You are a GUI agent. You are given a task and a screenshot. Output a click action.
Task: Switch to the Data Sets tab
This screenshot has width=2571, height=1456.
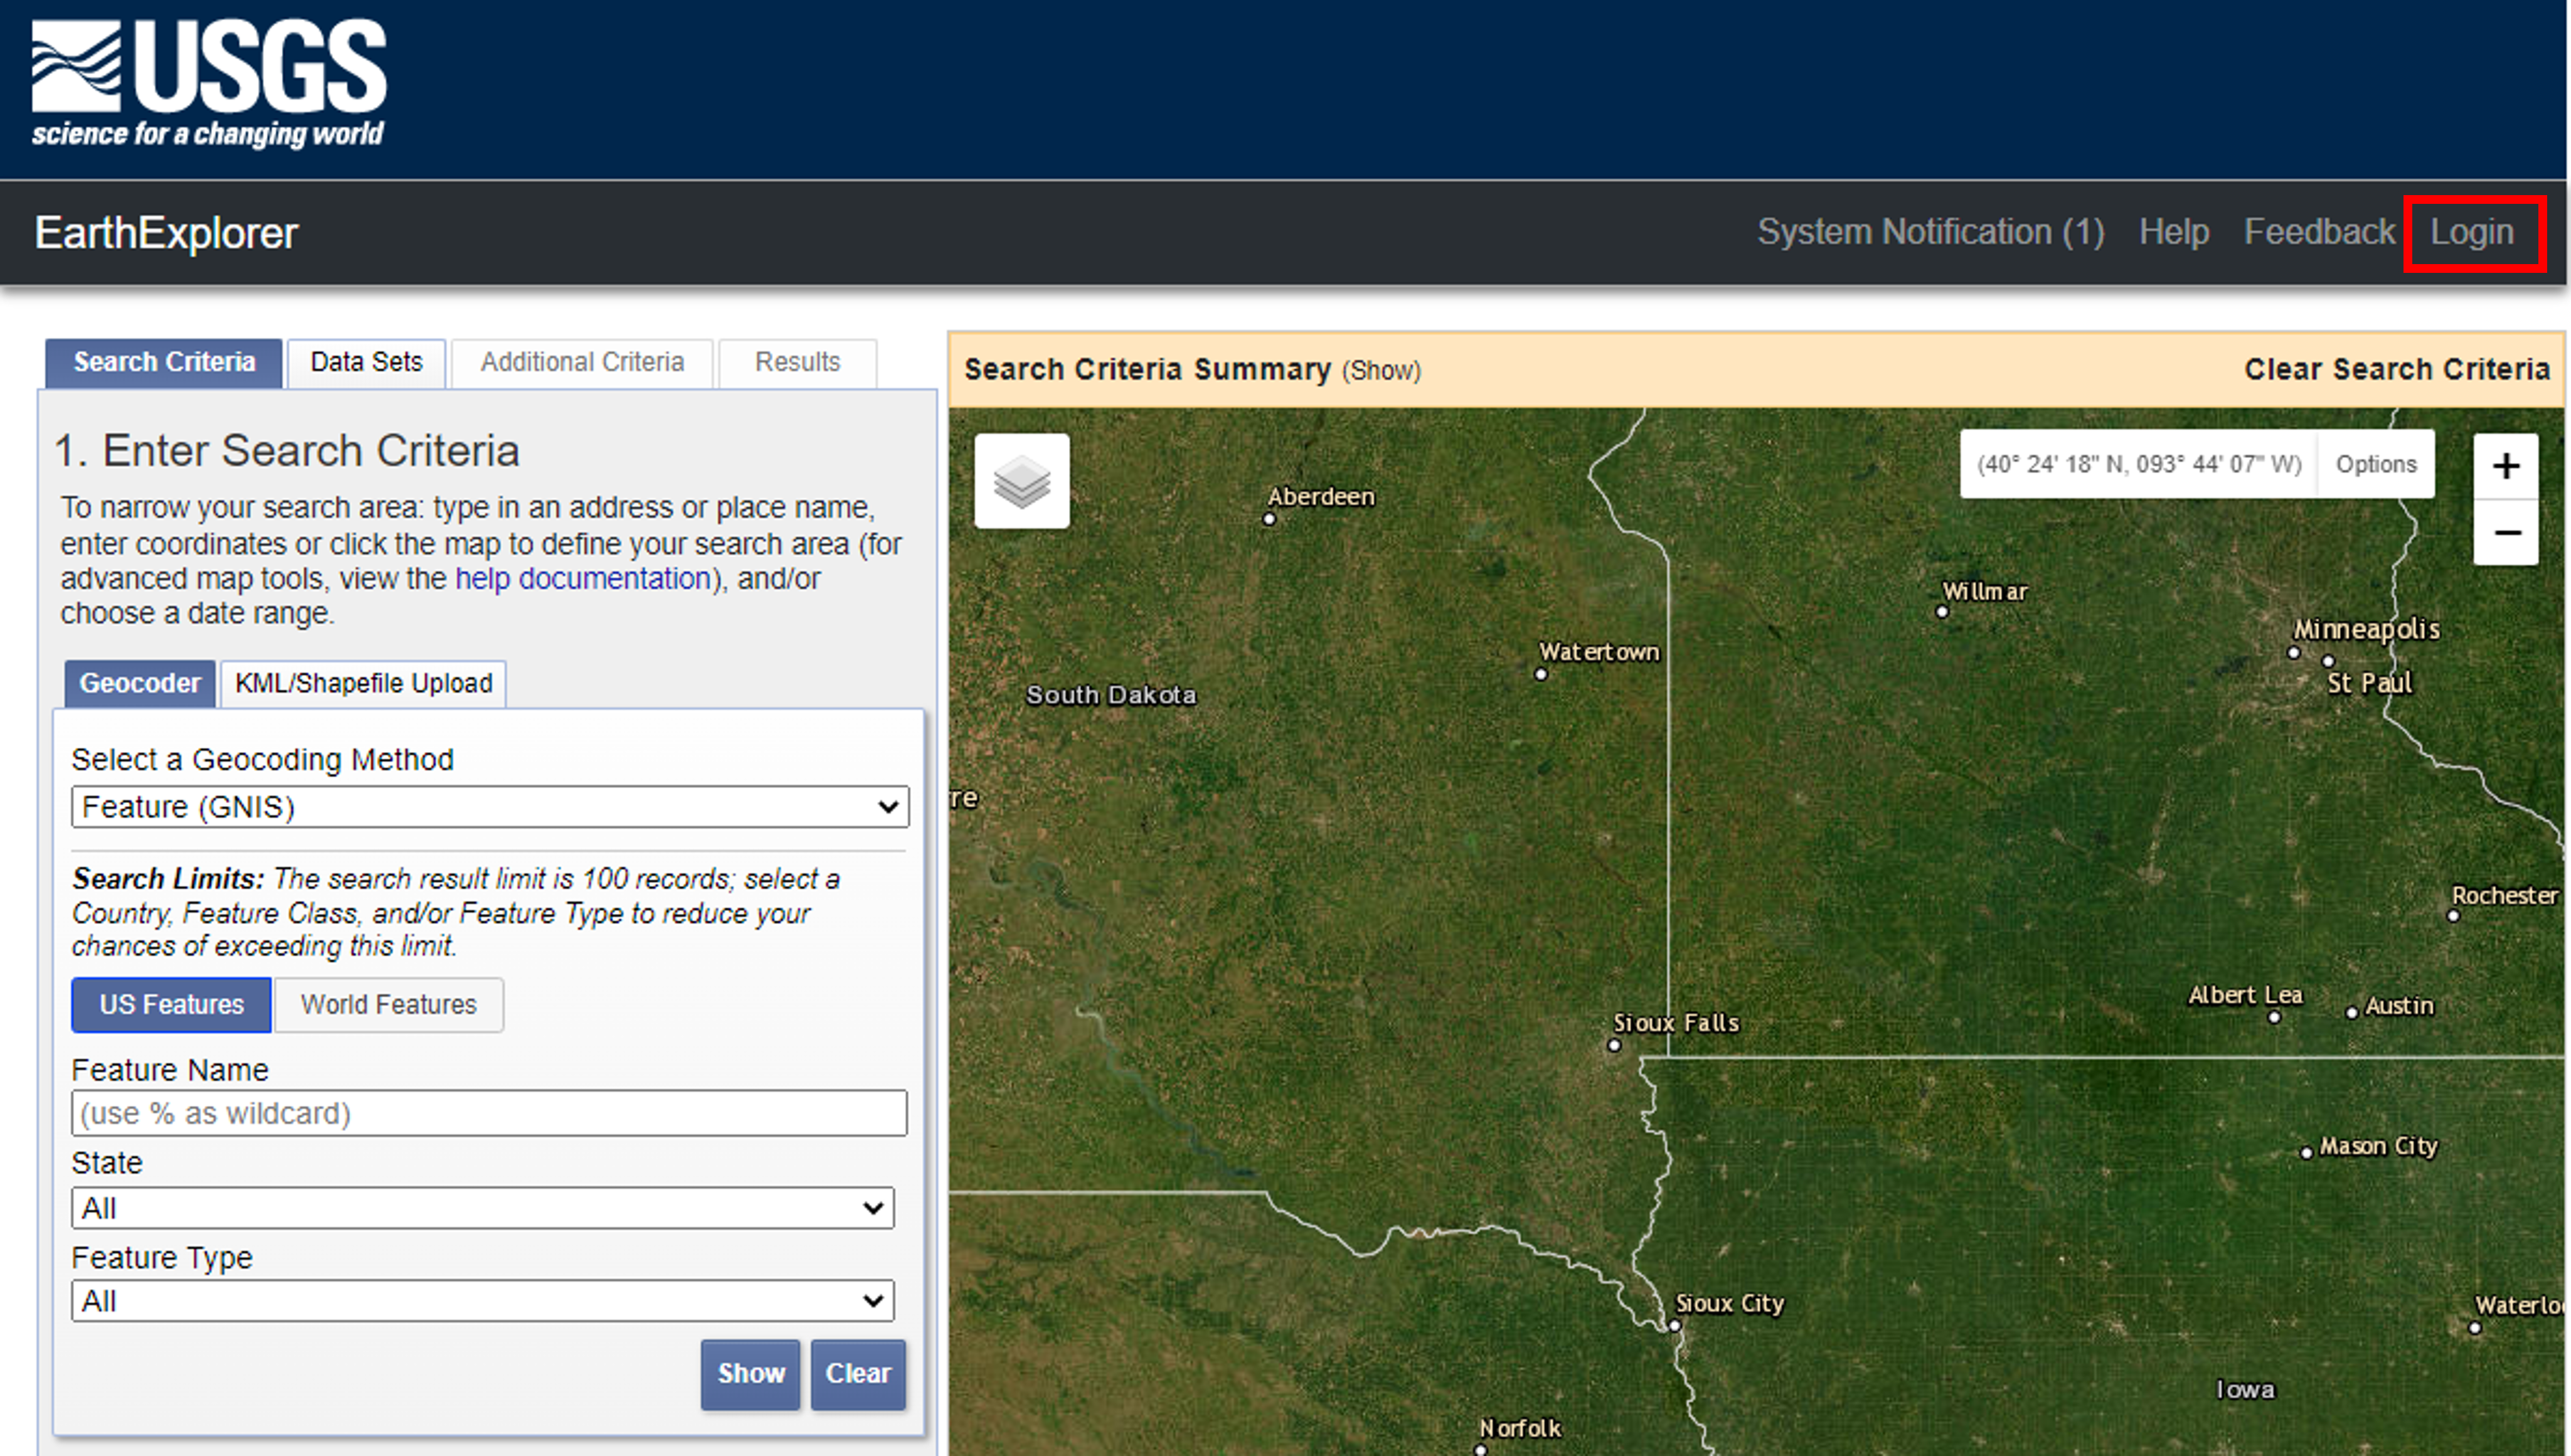coord(366,362)
